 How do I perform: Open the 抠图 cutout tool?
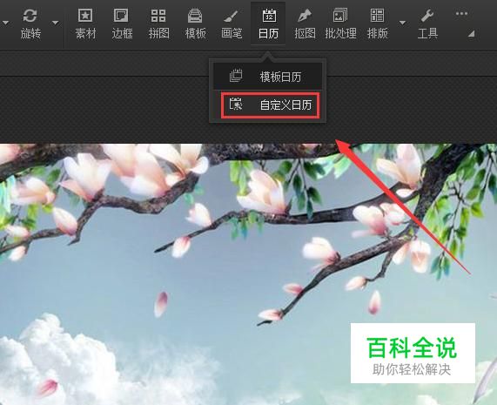tap(305, 24)
